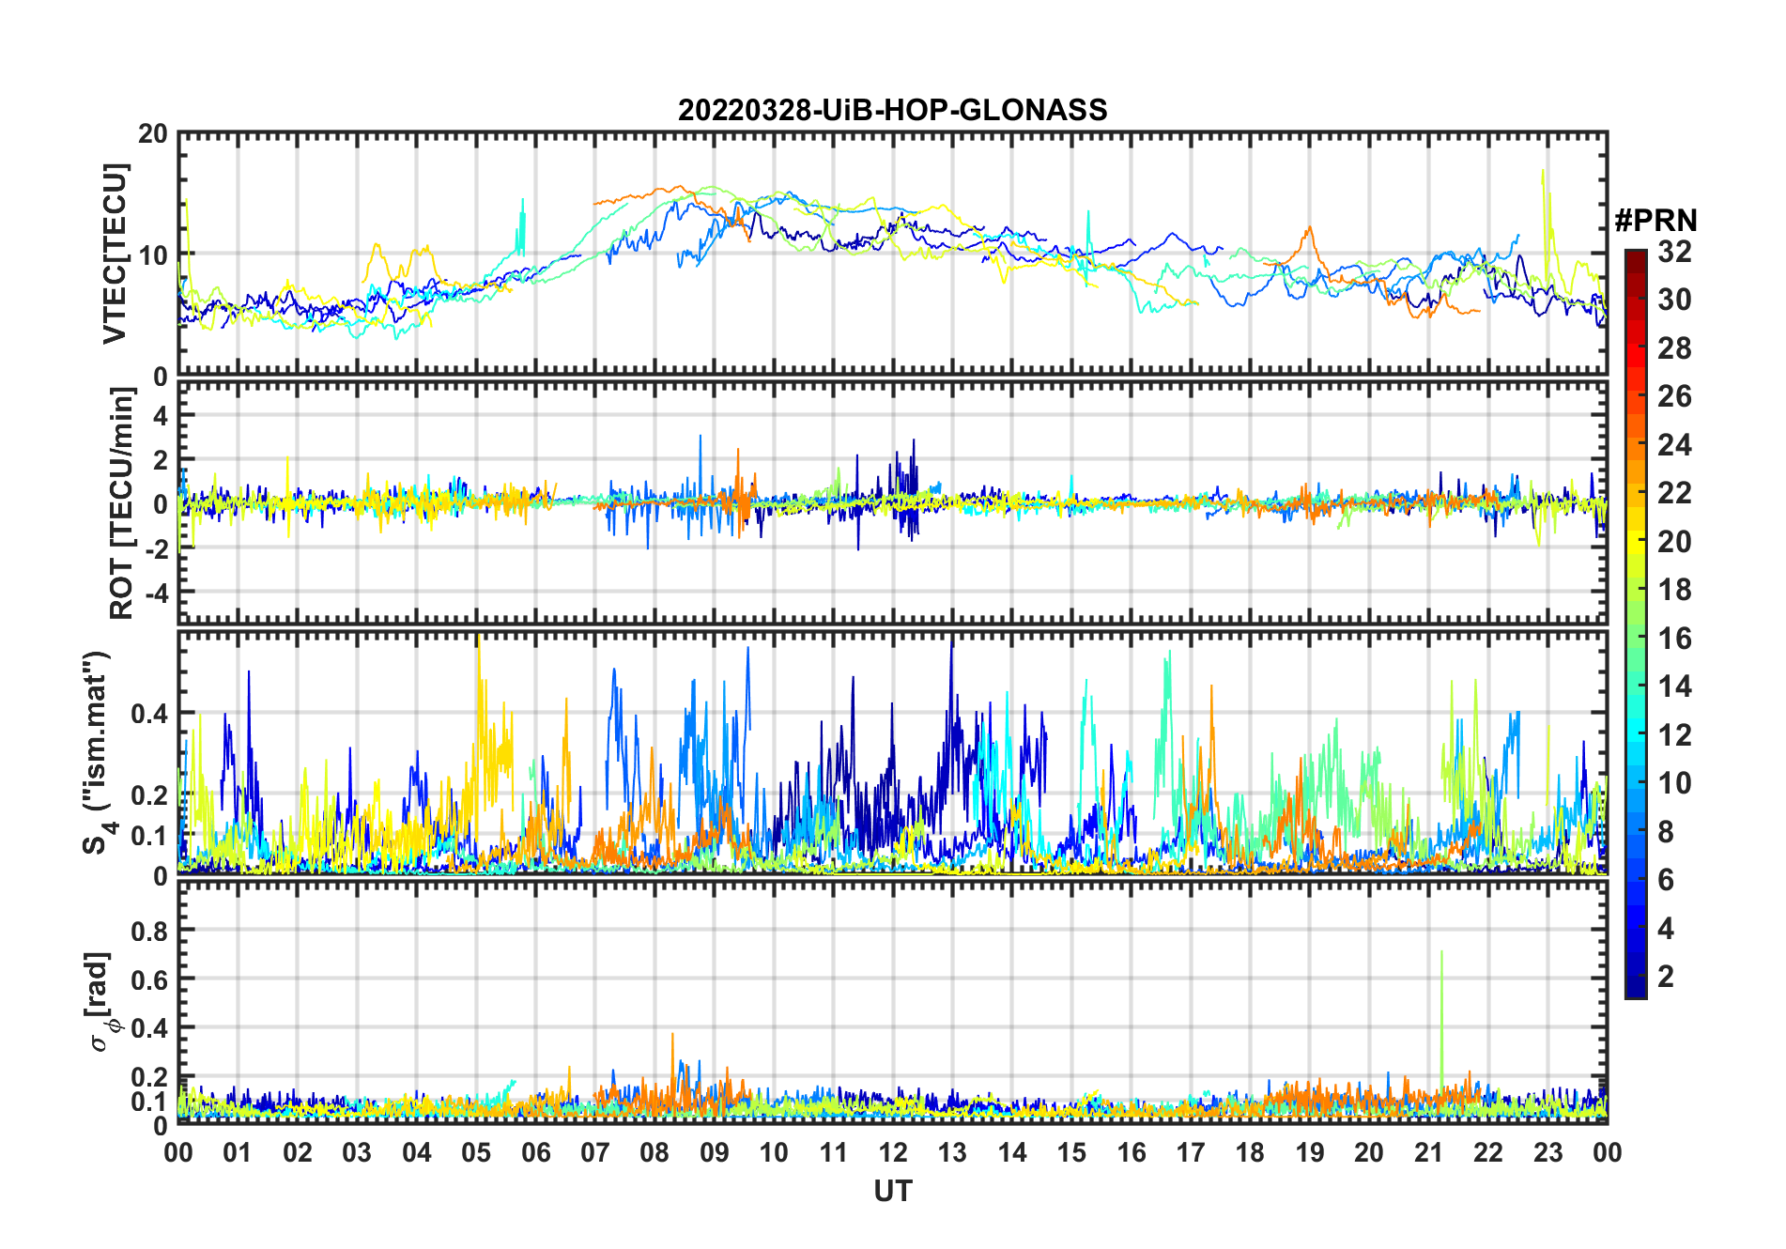Screen dimensions: 1786x1249
Task: Select the "23" tick on the UT axis
Action: (x=1547, y=1152)
